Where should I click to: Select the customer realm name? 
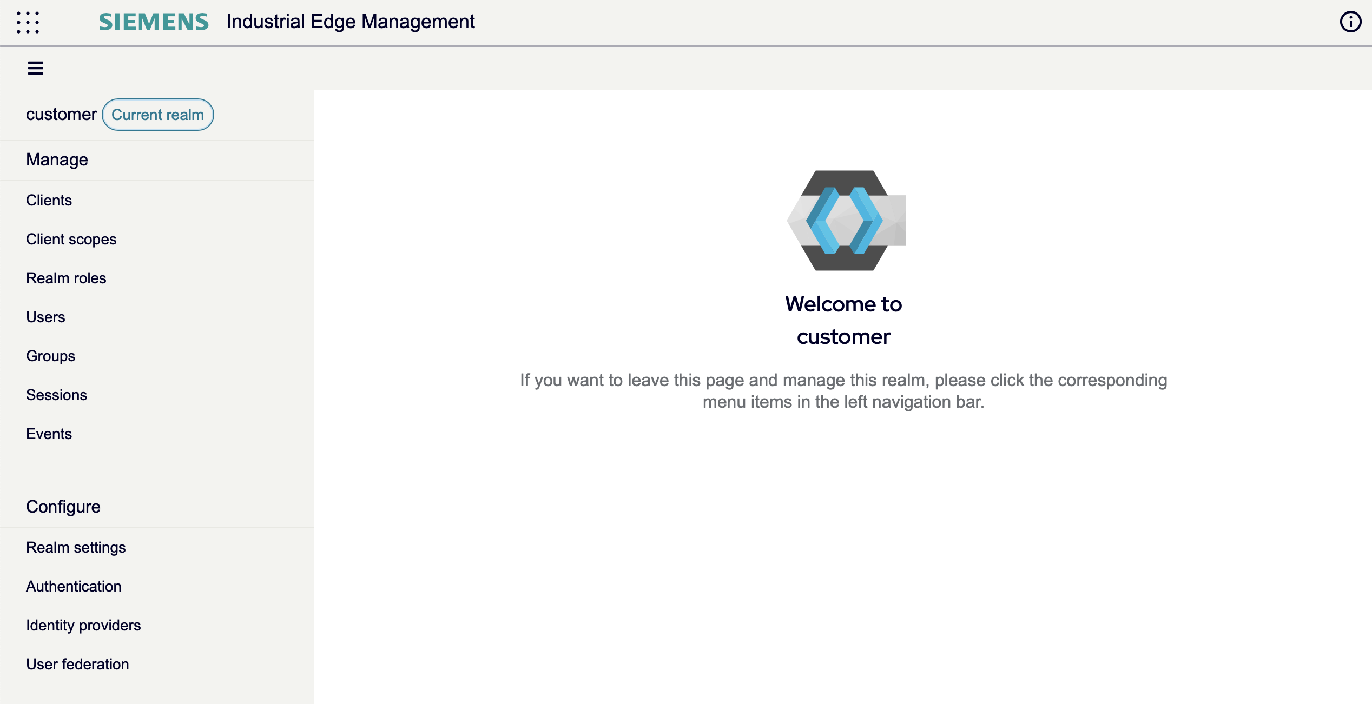61,115
